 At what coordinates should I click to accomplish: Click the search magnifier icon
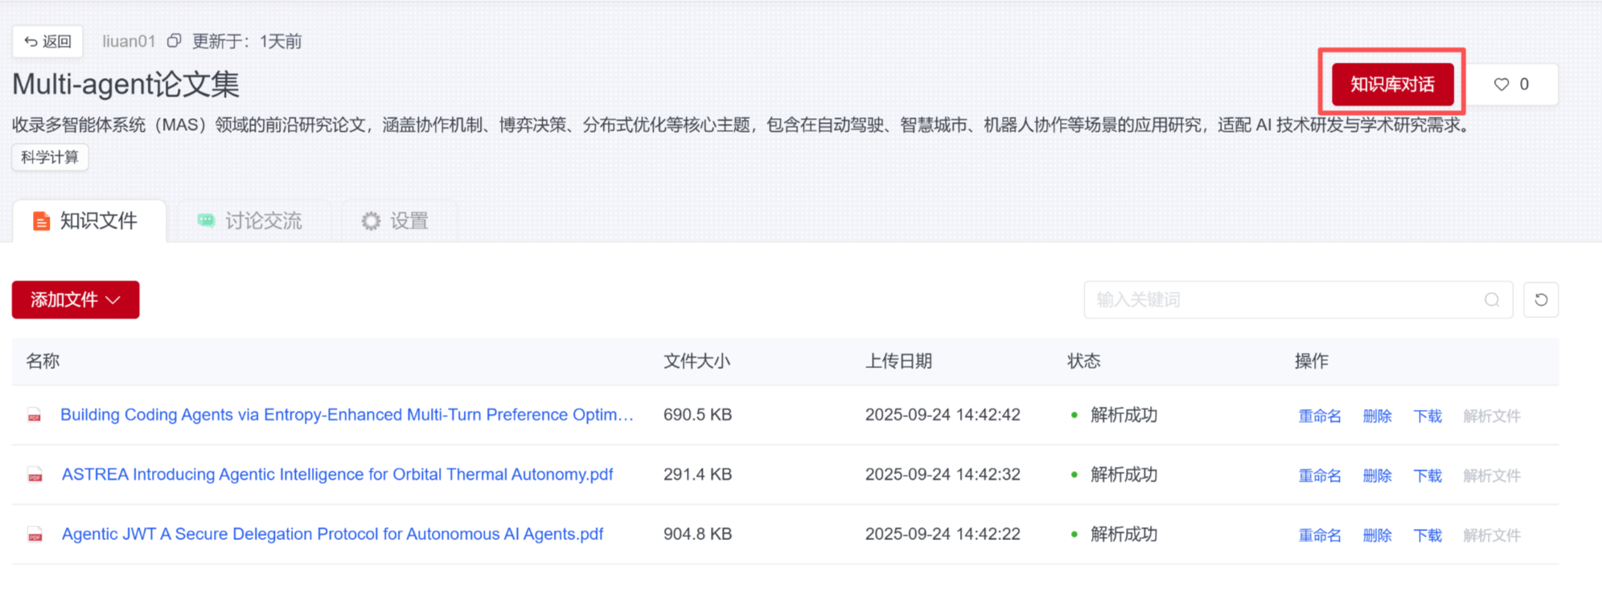pos(1492,300)
